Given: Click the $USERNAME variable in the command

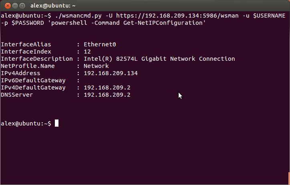Looking at the screenshot, I should pos(269,16).
